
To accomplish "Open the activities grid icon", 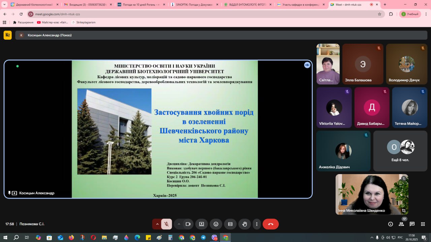I will pyautogui.click(x=423, y=224).
